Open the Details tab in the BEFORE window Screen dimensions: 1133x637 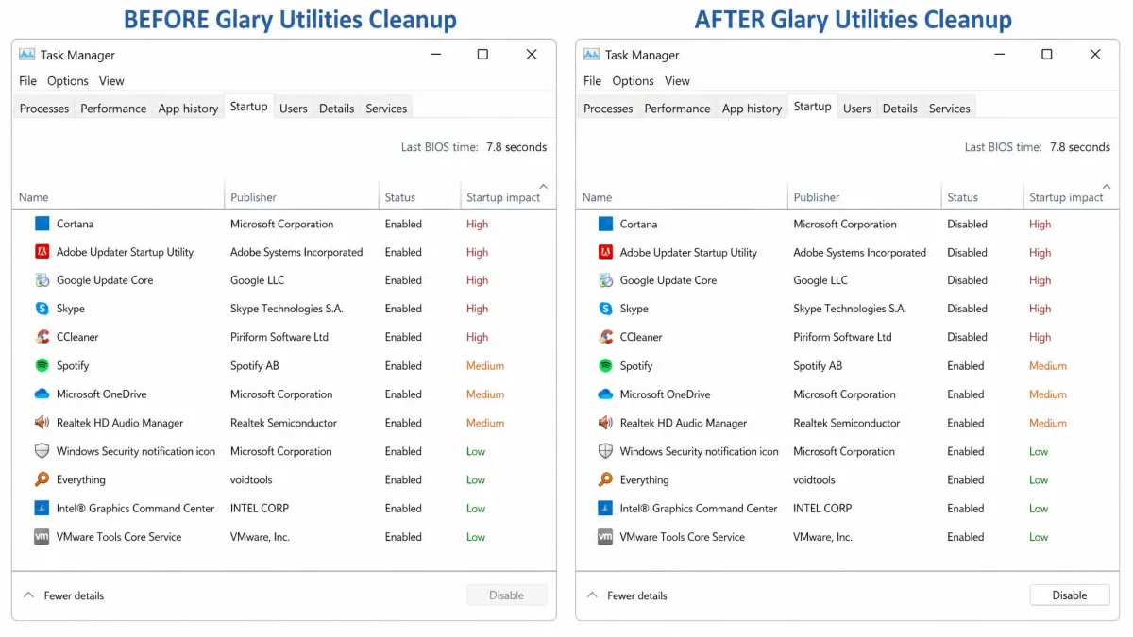click(x=336, y=109)
